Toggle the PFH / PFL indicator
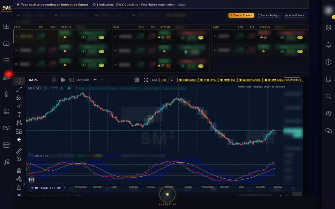335x209 pixels. (208, 80)
